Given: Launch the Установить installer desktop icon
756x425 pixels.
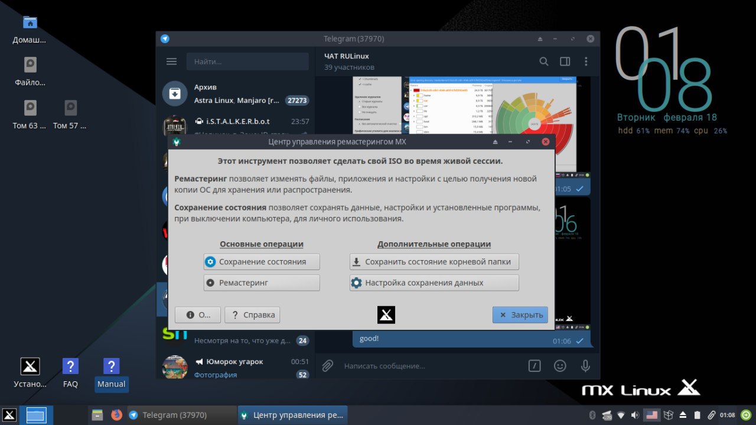Looking at the screenshot, I should click(x=30, y=373).
